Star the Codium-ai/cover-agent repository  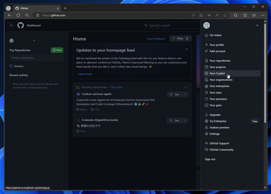pyautogui.click(x=174, y=94)
